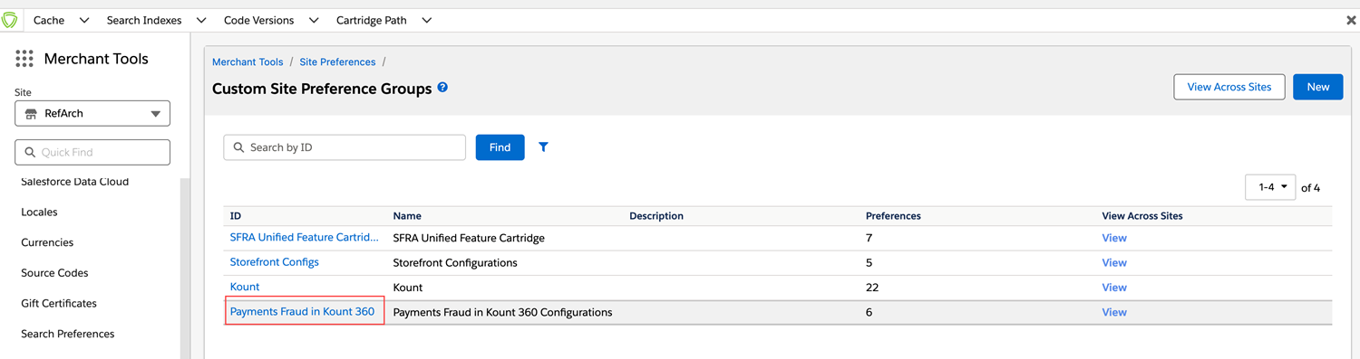Open SFRA Unified Feature Cartridge group
The height and width of the screenshot is (359, 1360).
point(305,237)
